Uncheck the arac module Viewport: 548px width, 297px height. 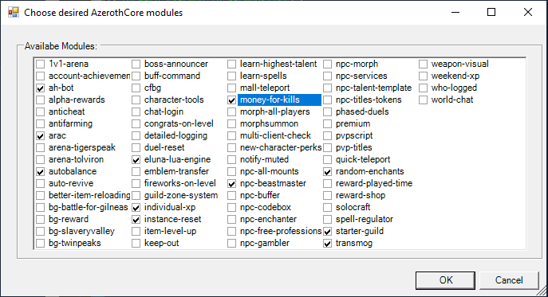click(x=41, y=136)
